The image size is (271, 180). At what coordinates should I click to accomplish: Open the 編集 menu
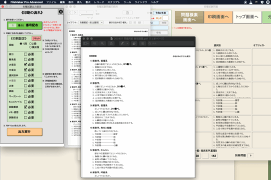pos(62,2)
